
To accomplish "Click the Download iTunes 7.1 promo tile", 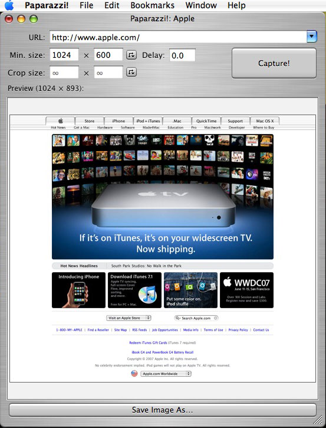I will pyautogui.click(x=134, y=290).
